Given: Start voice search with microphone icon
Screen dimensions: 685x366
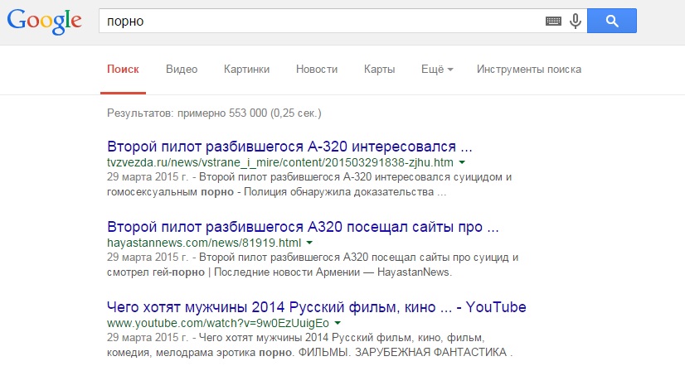Looking at the screenshot, I should (x=576, y=21).
